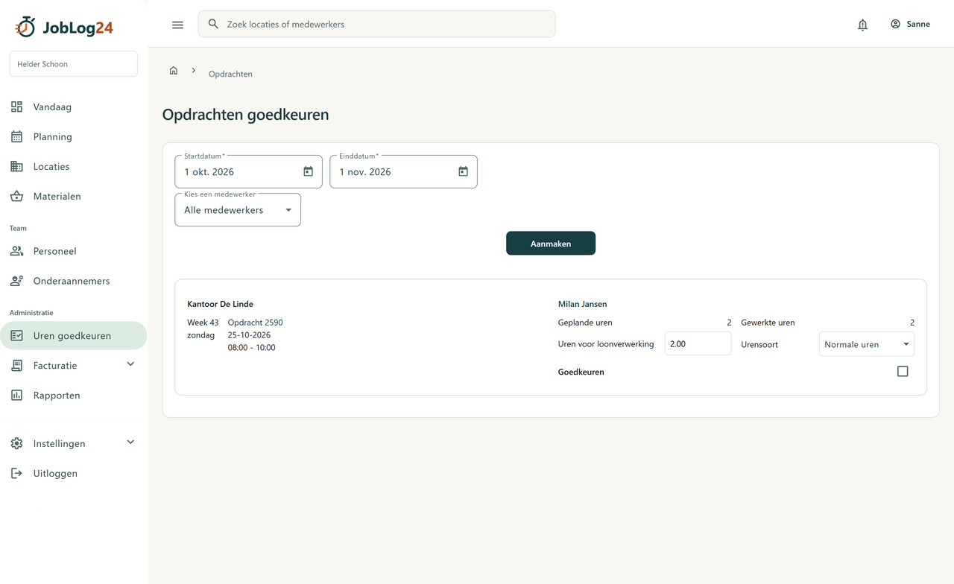Image resolution: width=954 pixels, height=584 pixels.
Task: Click the Sanne user account icon
Action: tap(895, 24)
